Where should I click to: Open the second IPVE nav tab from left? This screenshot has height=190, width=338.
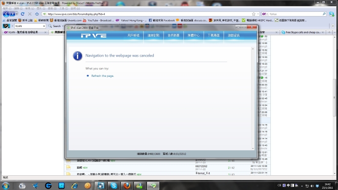[x=153, y=35]
